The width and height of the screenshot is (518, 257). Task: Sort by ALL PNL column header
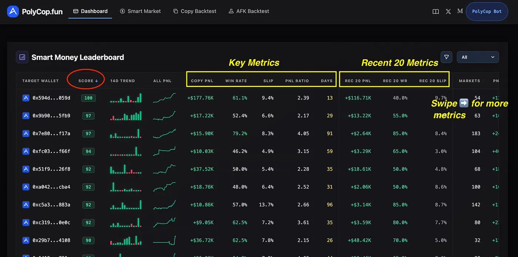point(163,81)
